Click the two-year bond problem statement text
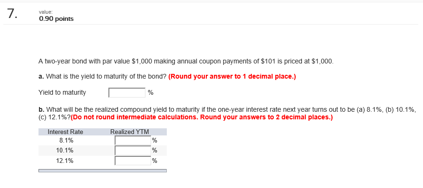This screenshot has width=423, height=188. pyautogui.click(x=186, y=62)
